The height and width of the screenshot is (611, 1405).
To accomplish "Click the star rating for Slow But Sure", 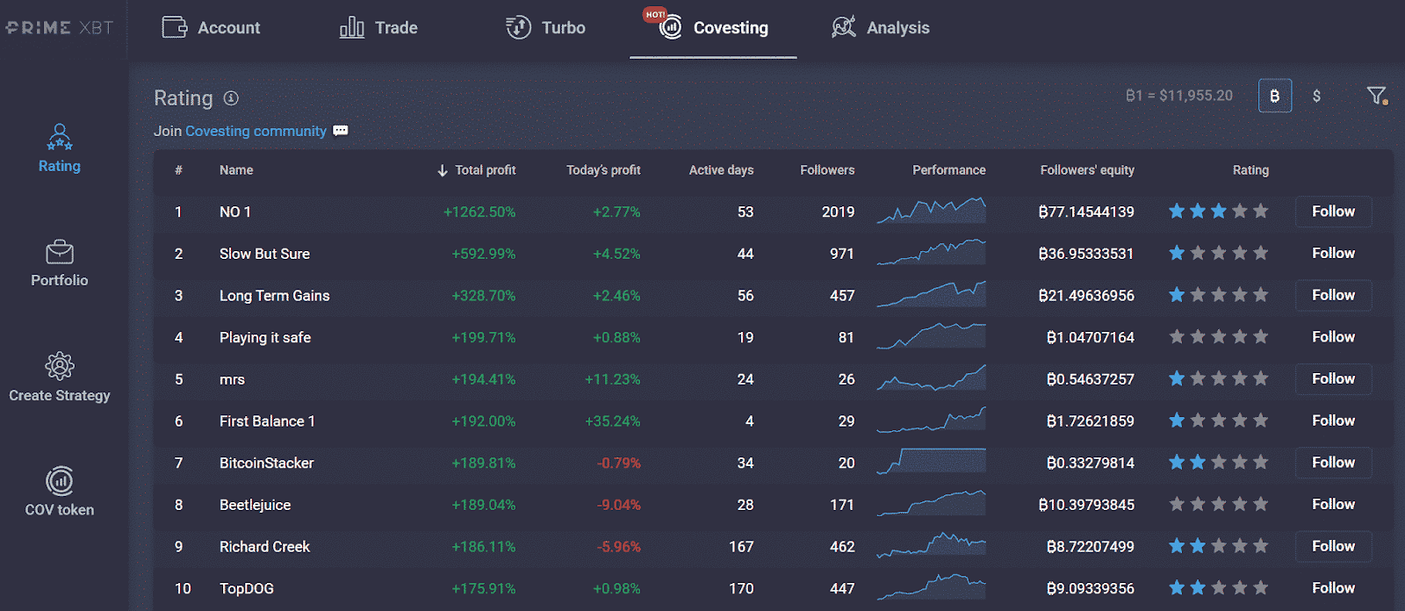I will coord(1218,254).
